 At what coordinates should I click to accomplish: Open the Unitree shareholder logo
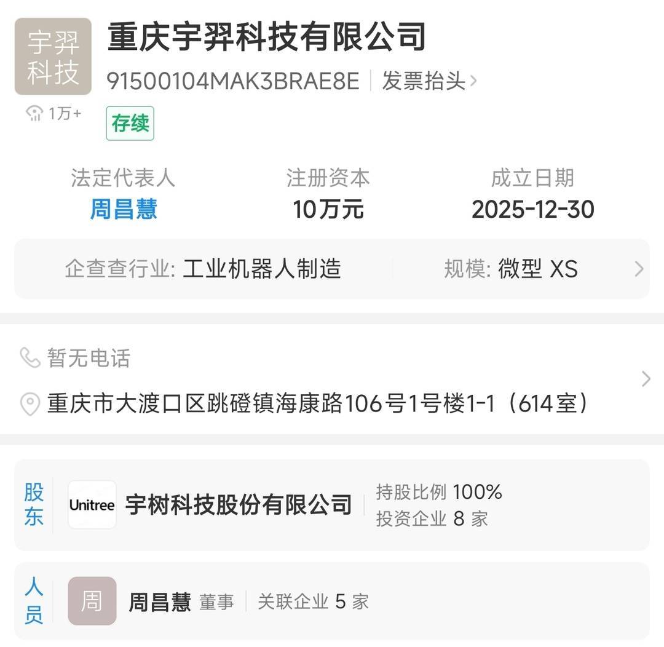coord(92,505)
